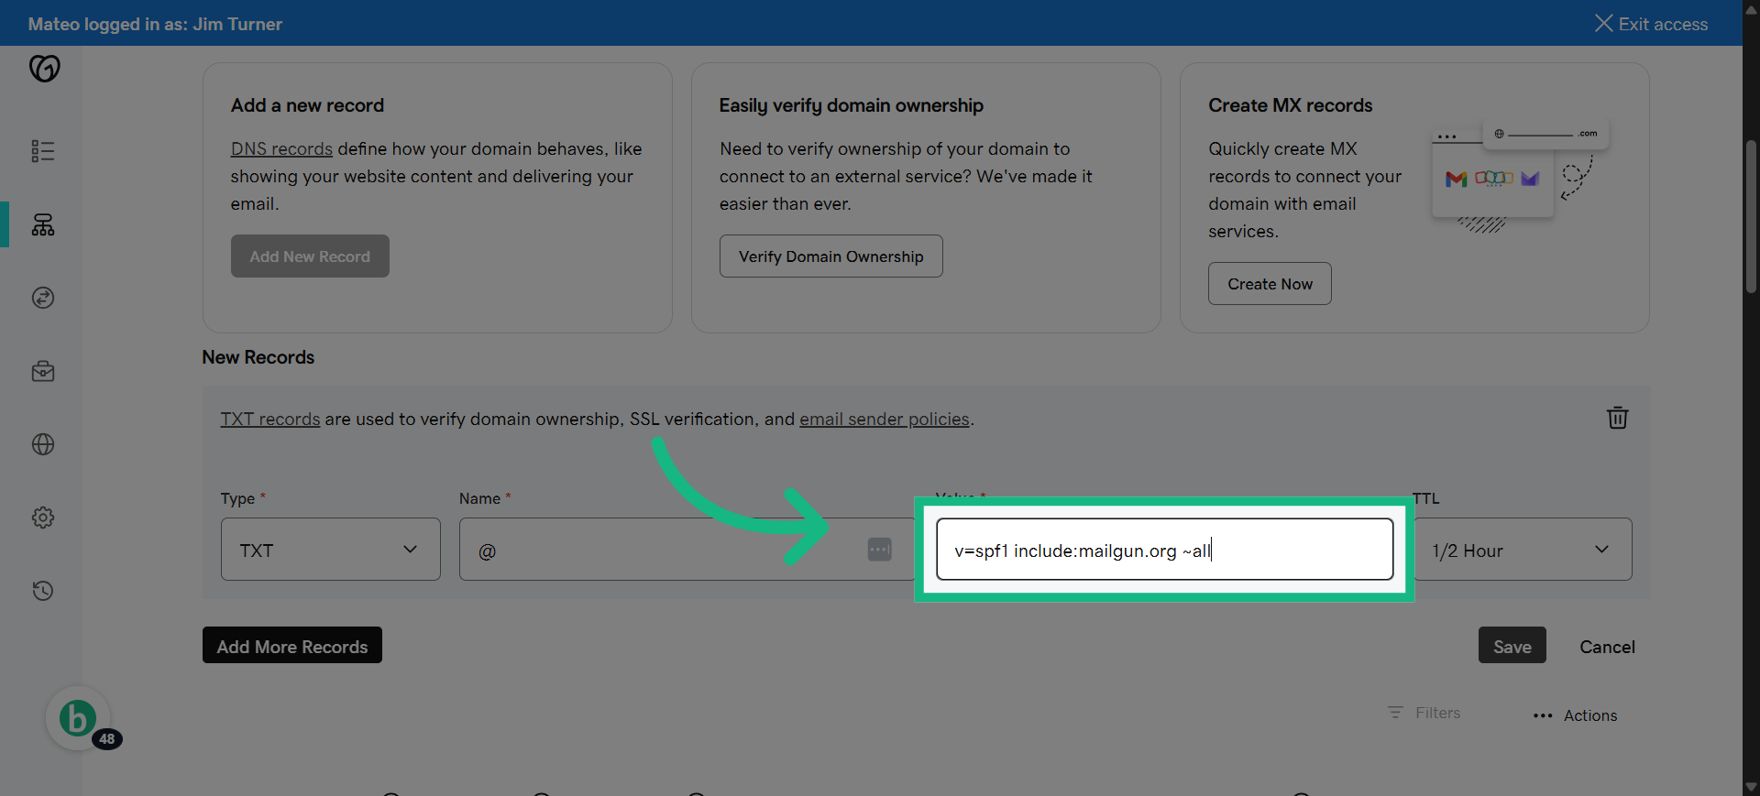Open the email sender policies link

884,419
